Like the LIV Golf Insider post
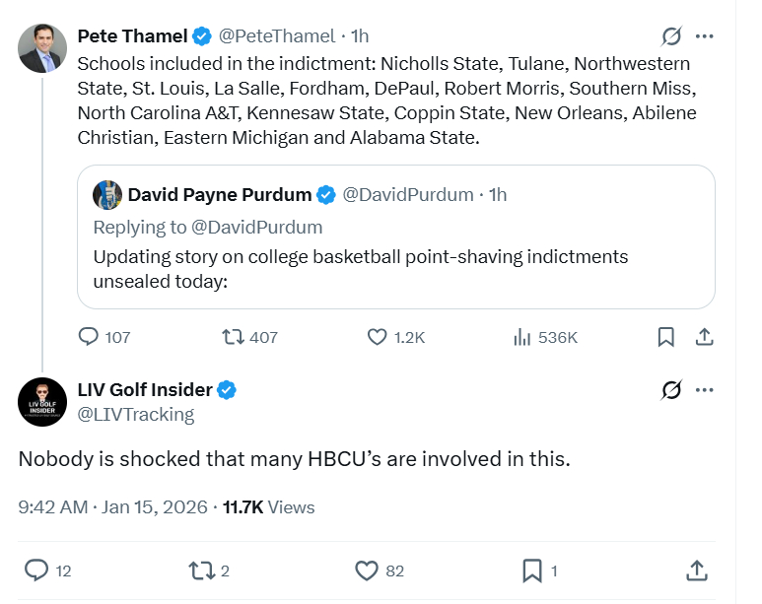The width and height of the screenshot is (762, 604). point(366,570)
